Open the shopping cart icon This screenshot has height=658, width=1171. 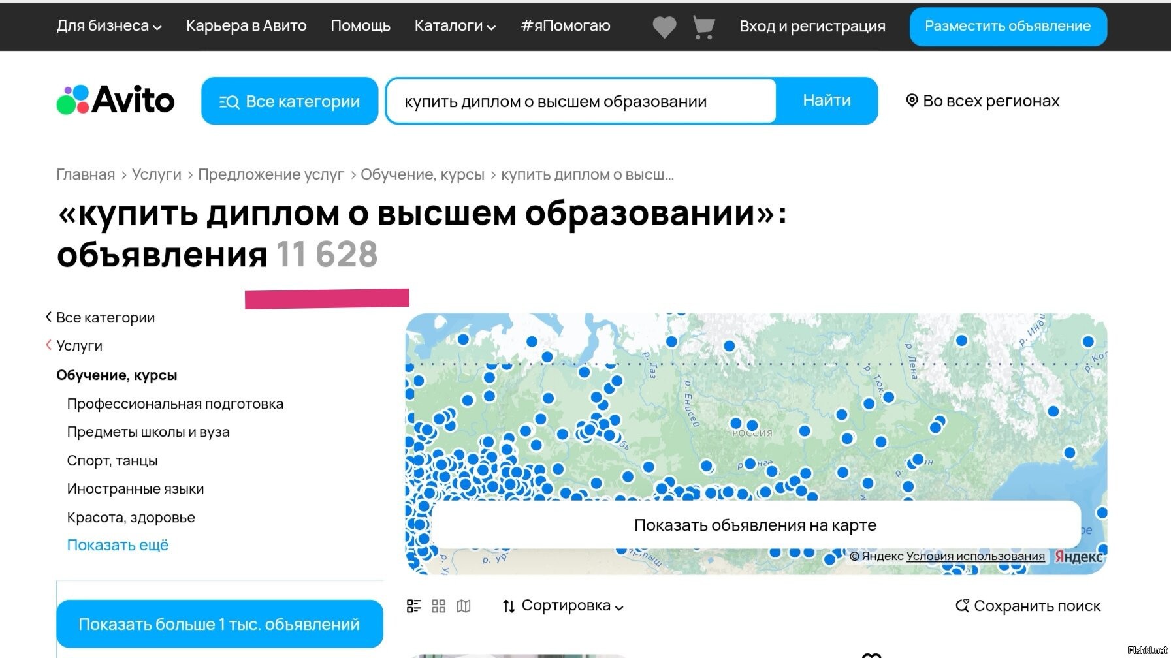point(703,27)
